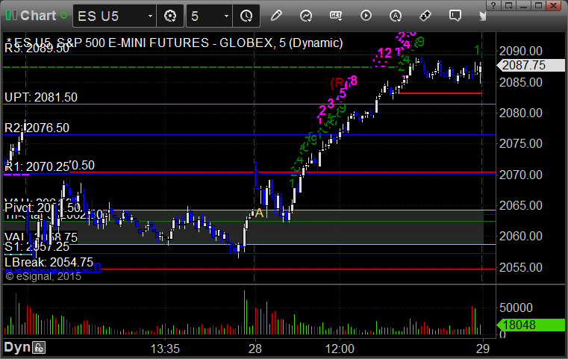Click the S1: 2057.25 level label

point(37,247)
